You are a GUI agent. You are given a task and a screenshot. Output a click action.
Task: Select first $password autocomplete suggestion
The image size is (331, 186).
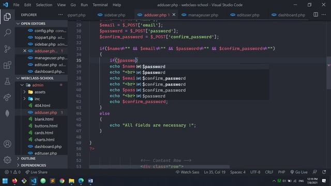tap(202, 67)
